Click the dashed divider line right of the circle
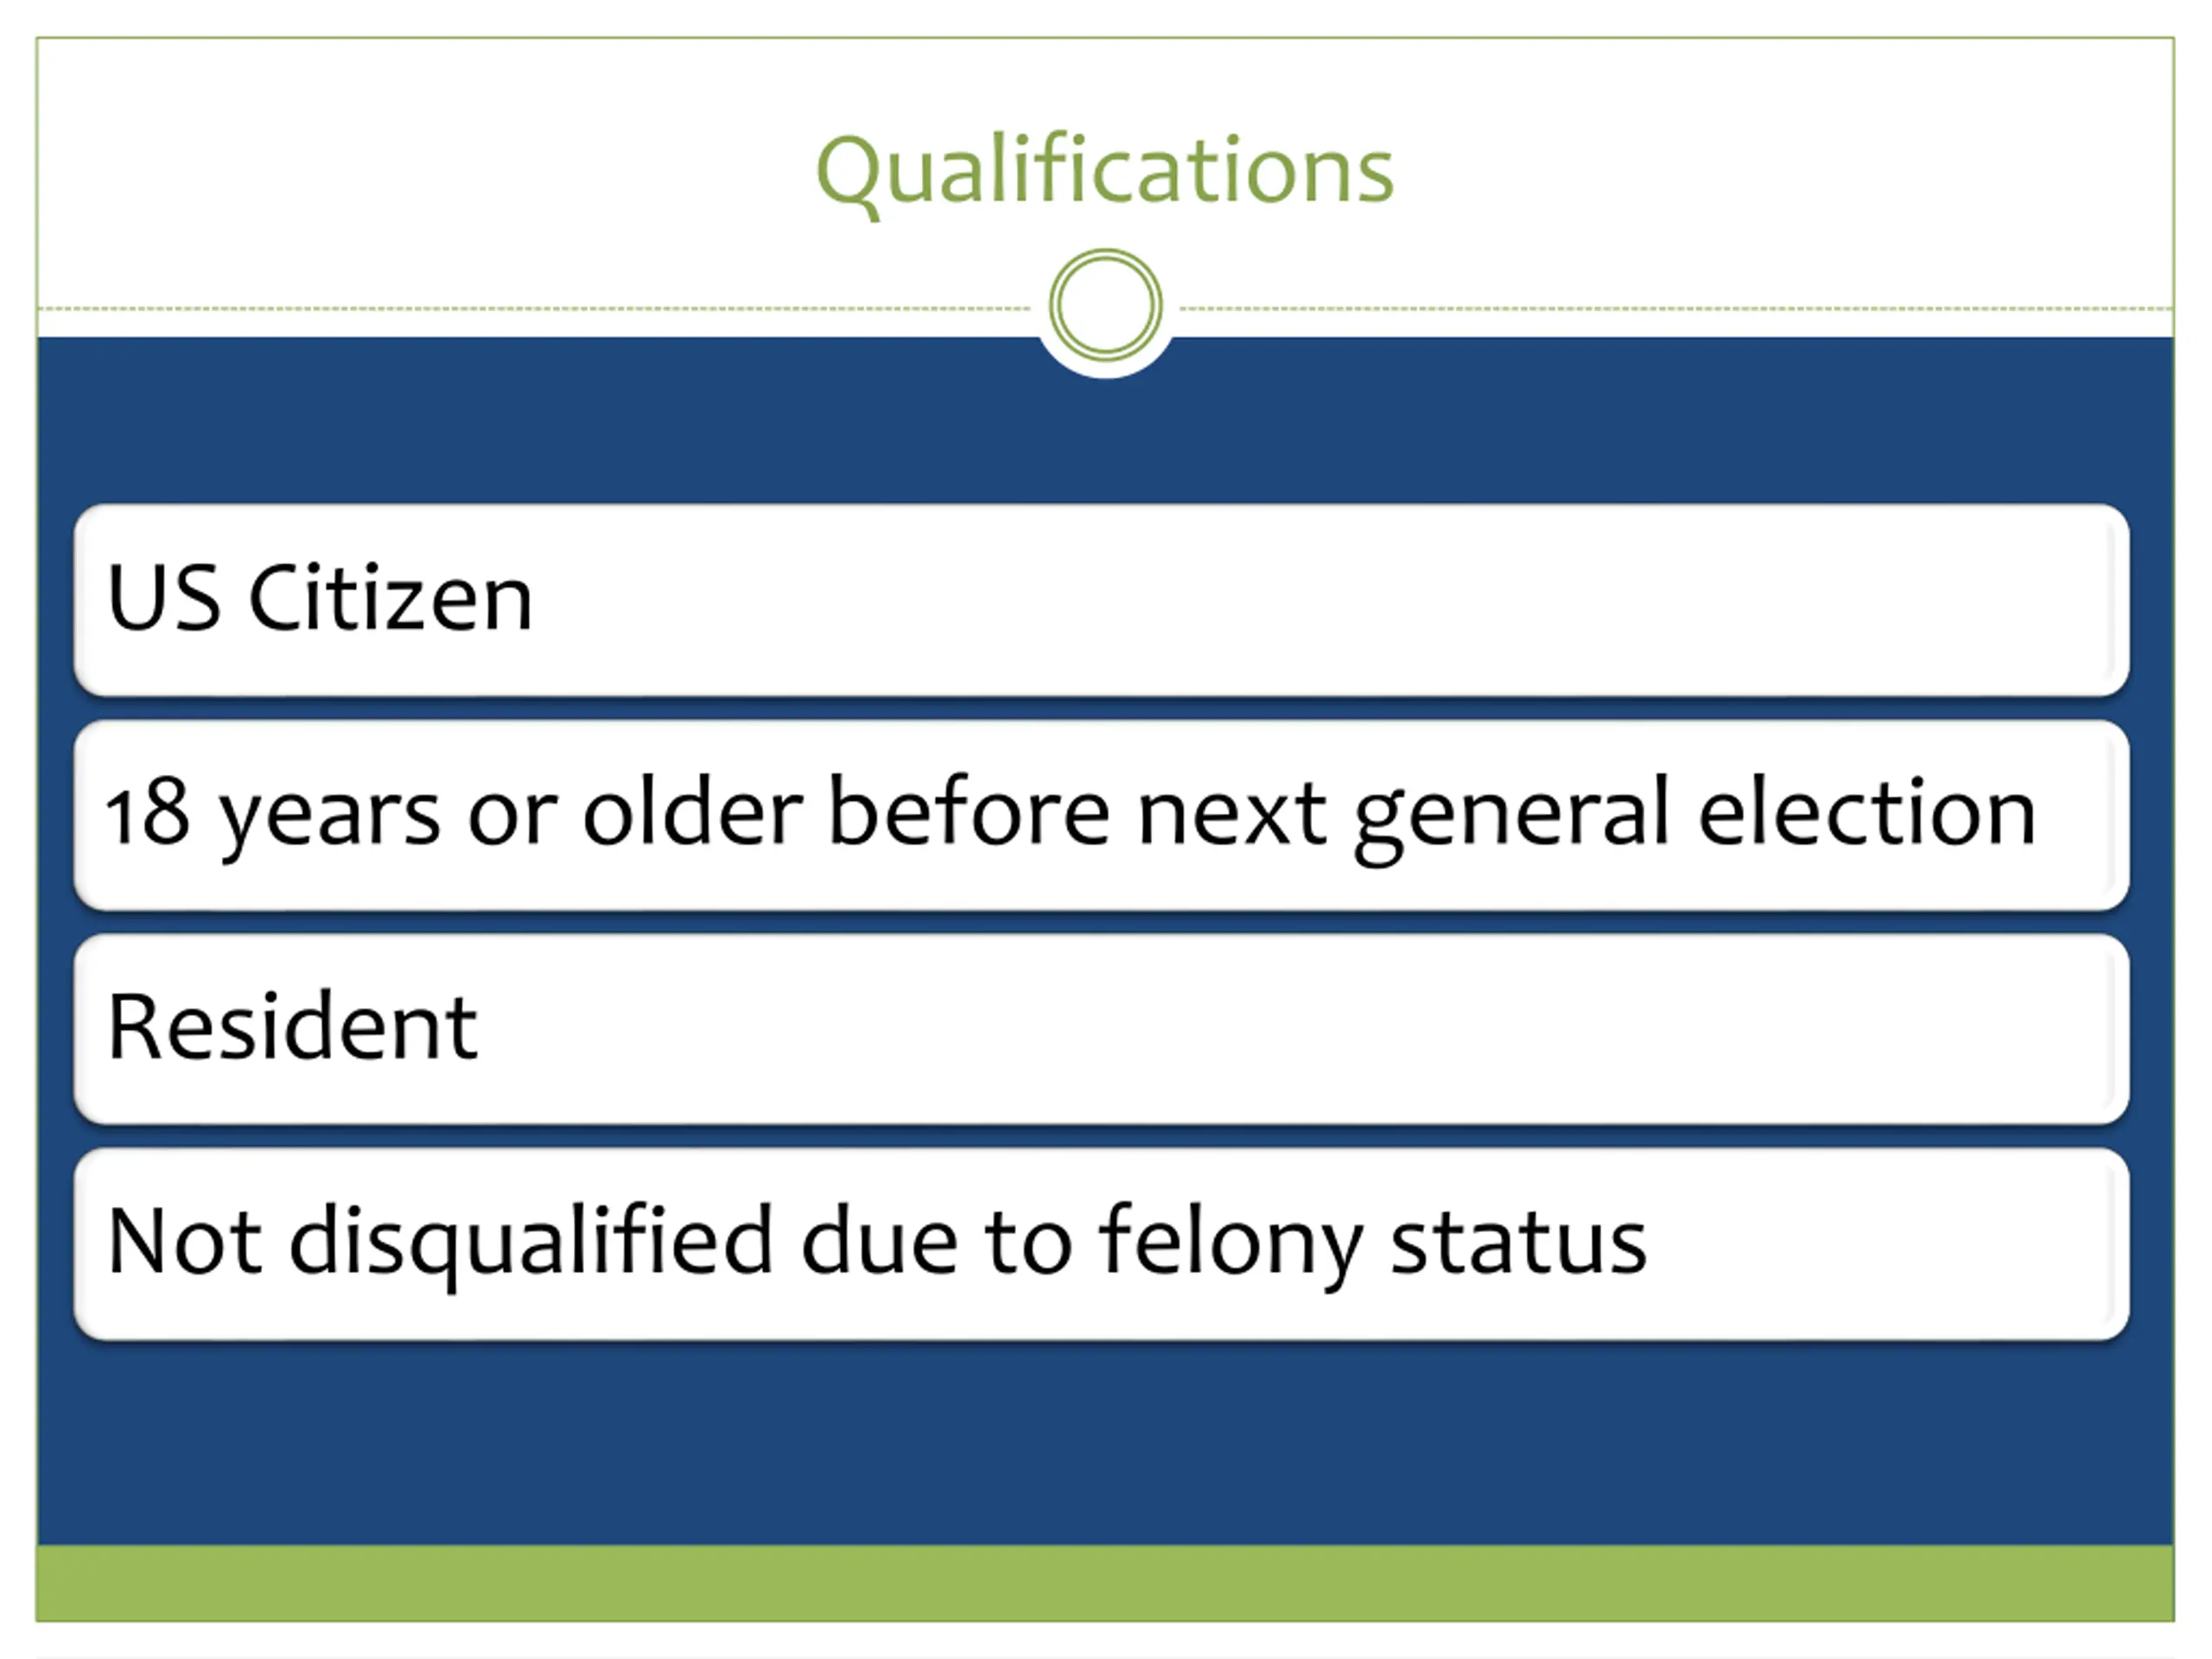The image size is (2212, 1659). point(1677,308)
